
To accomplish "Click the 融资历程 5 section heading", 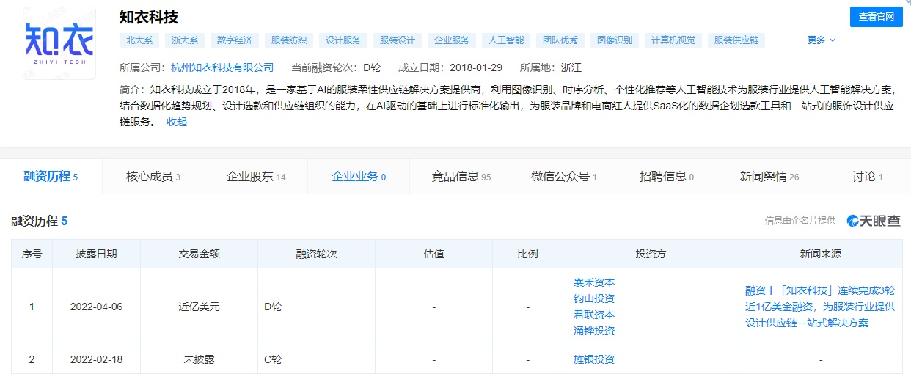I will [x=40, y=221].
